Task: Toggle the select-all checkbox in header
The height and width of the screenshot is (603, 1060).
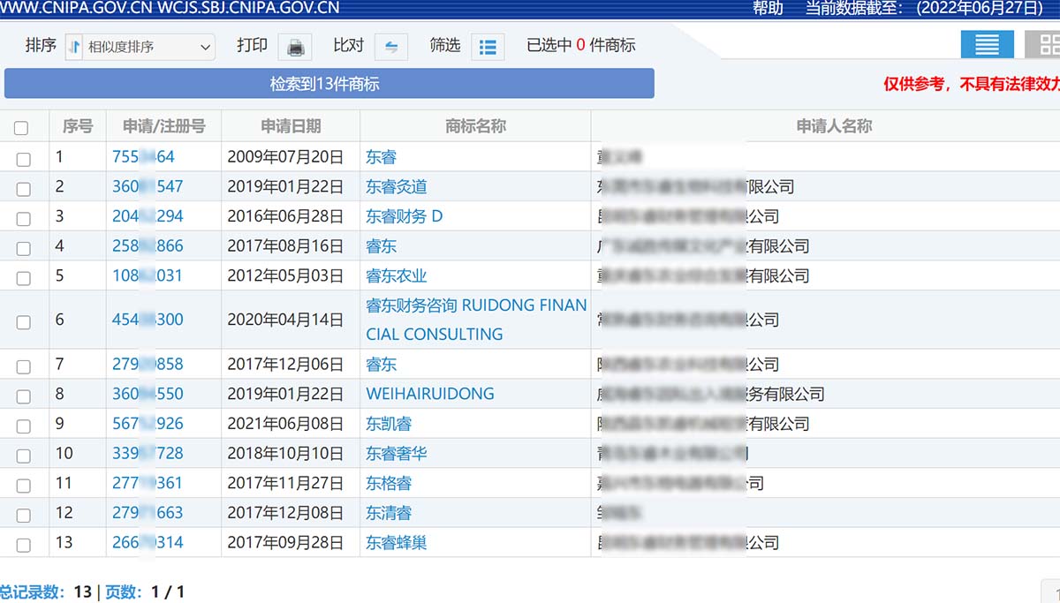Action: click(x=22, y=127)
